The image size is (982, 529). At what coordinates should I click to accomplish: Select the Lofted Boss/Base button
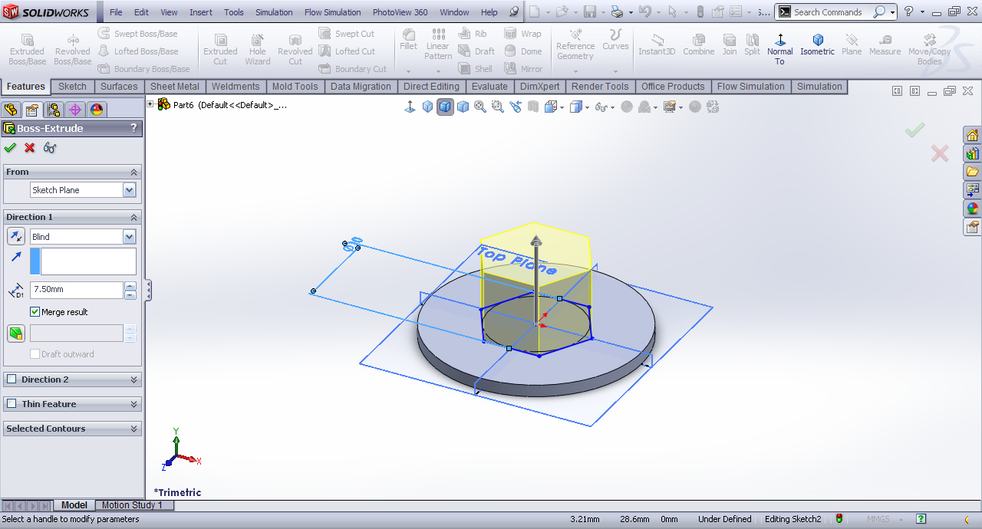coord(138,51)
